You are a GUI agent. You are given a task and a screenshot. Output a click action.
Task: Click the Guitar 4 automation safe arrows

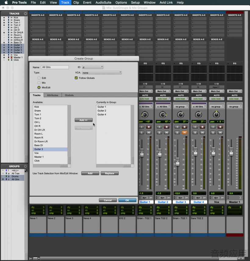(x=192, y=198)
